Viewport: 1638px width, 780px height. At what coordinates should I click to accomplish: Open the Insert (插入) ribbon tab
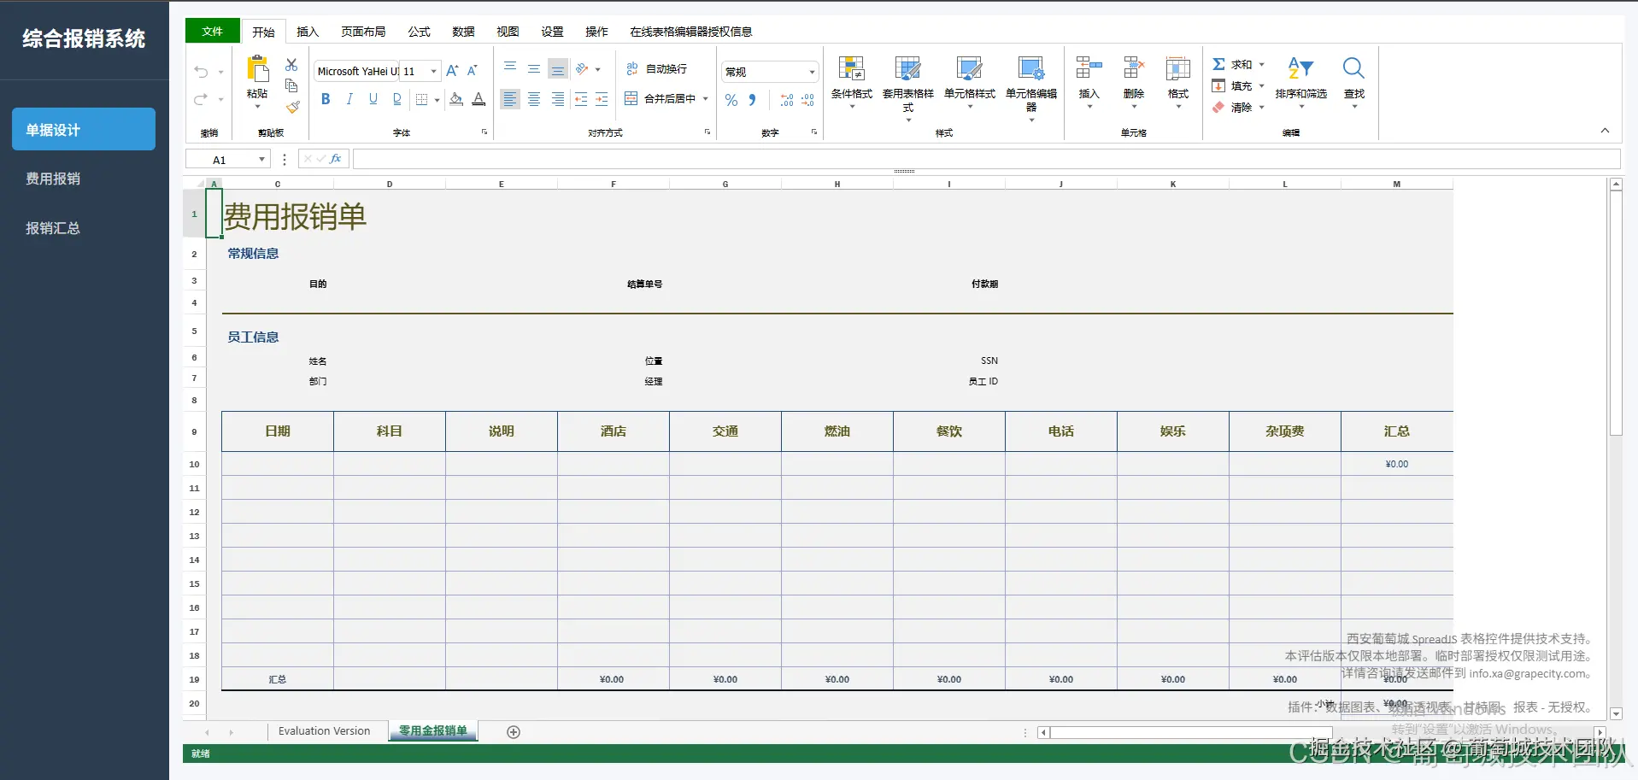(308, 32)
